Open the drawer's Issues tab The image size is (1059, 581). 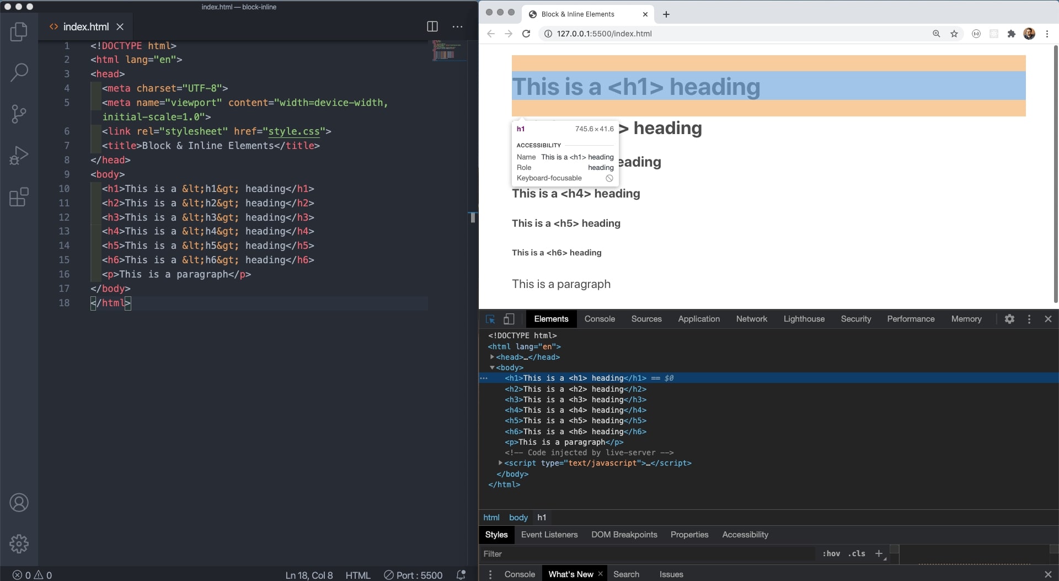(x=671, y=574)
